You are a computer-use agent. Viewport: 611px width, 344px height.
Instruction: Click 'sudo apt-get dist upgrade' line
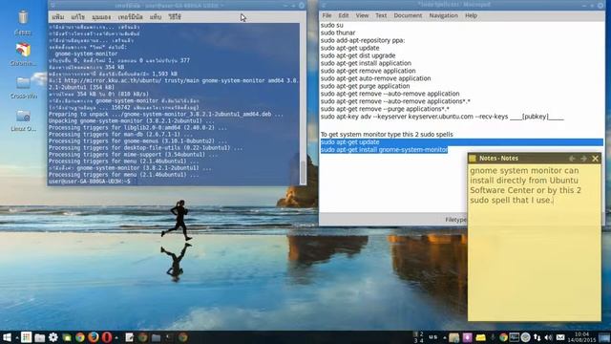coord(358,55)
